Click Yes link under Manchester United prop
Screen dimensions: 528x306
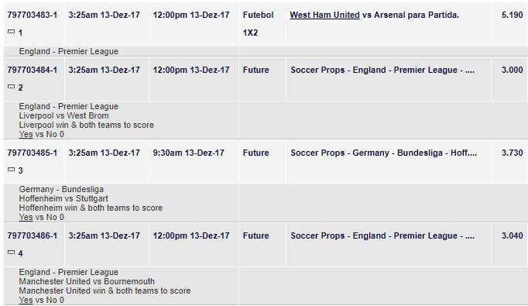(26, 300)
